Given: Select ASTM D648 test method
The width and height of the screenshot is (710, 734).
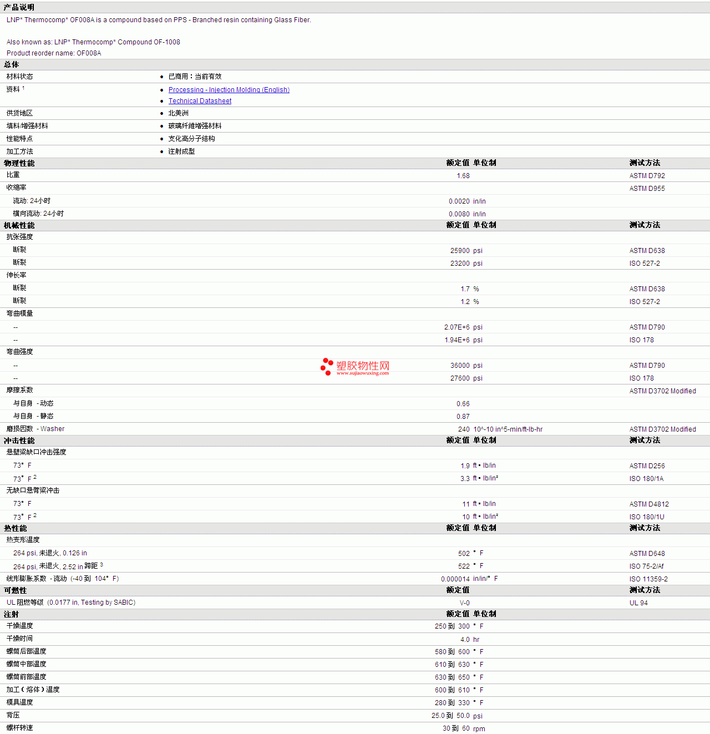Looking at the screenshot, I should click(647, 554).
